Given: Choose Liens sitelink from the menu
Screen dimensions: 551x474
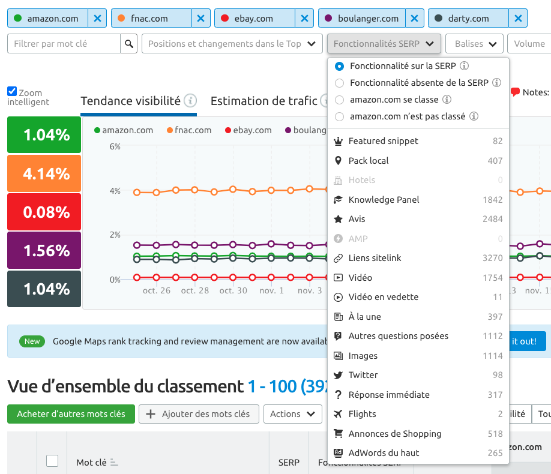Looking at the screenshot, I should click(375, 258).
